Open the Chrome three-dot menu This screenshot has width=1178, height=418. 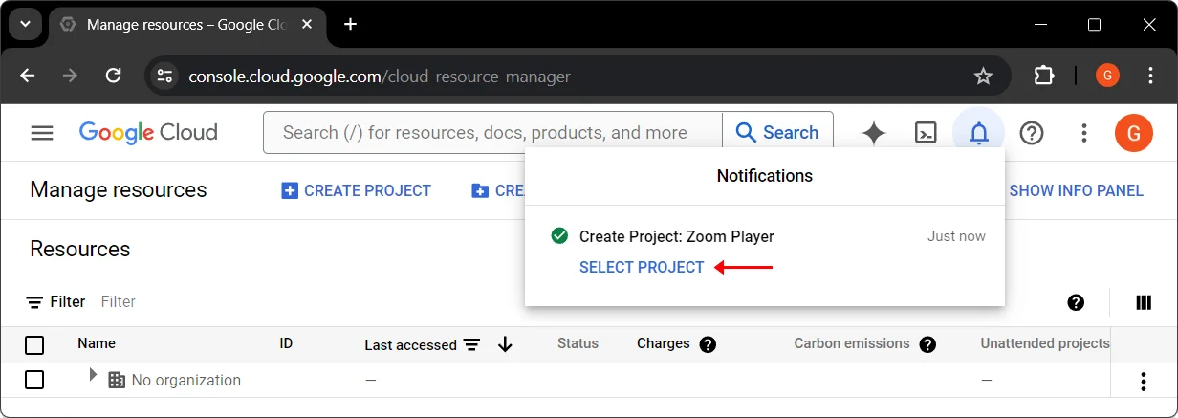click(1152, 76)
